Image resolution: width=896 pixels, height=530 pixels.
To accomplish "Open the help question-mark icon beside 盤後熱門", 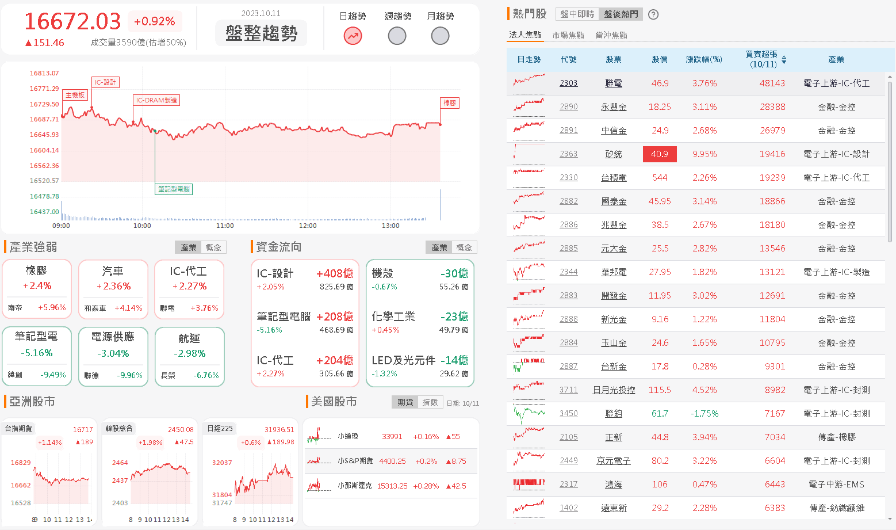I will coord(653,14).
